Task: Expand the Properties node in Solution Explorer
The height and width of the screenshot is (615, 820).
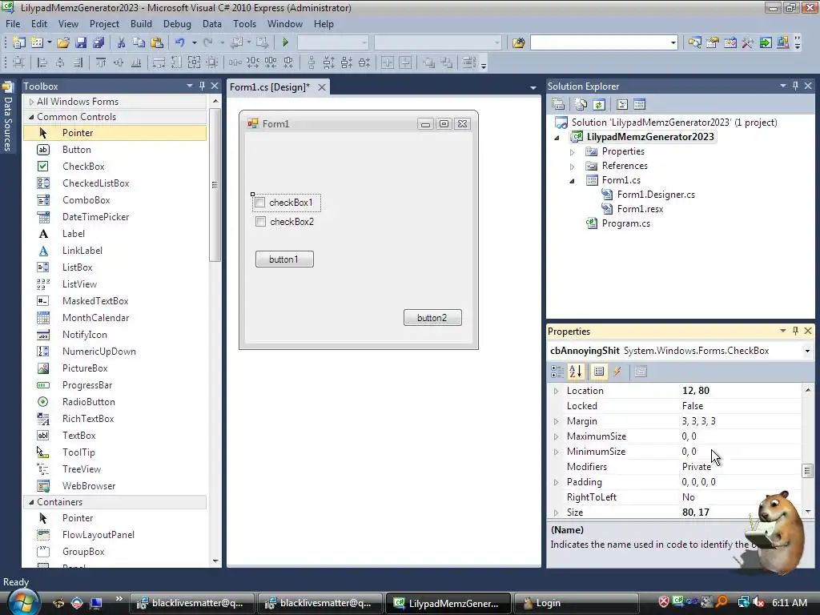Action: click(x=572, y=151)
